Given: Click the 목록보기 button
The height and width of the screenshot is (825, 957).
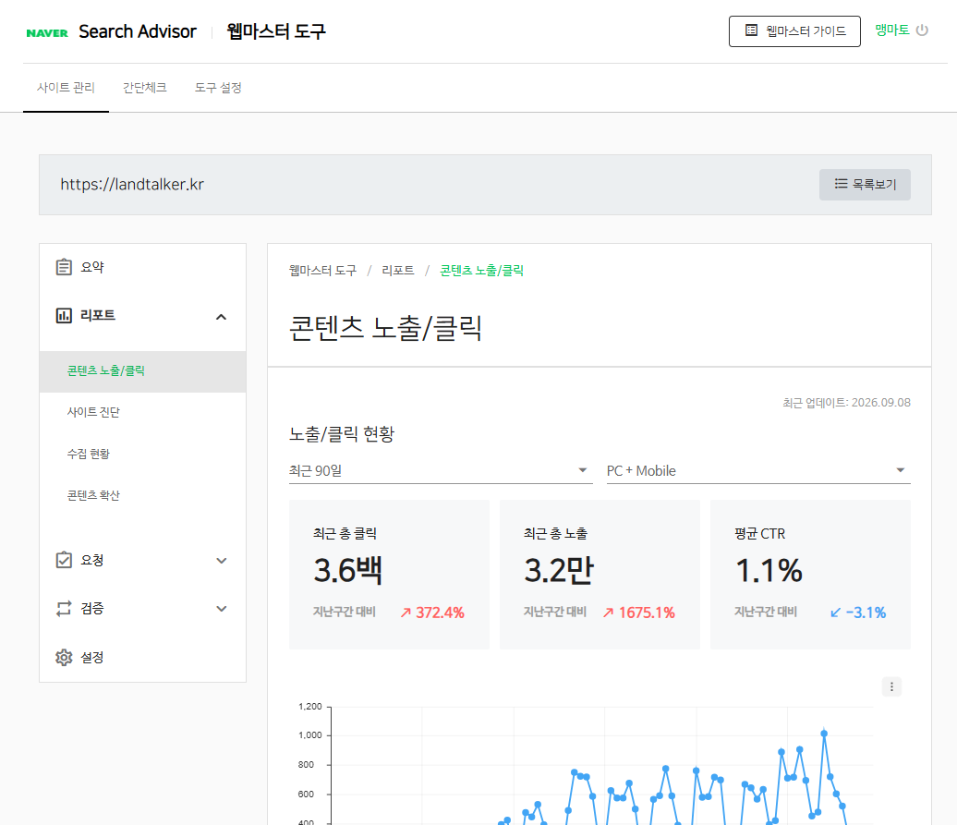Looking at the screenshot, I should (865, 184).
